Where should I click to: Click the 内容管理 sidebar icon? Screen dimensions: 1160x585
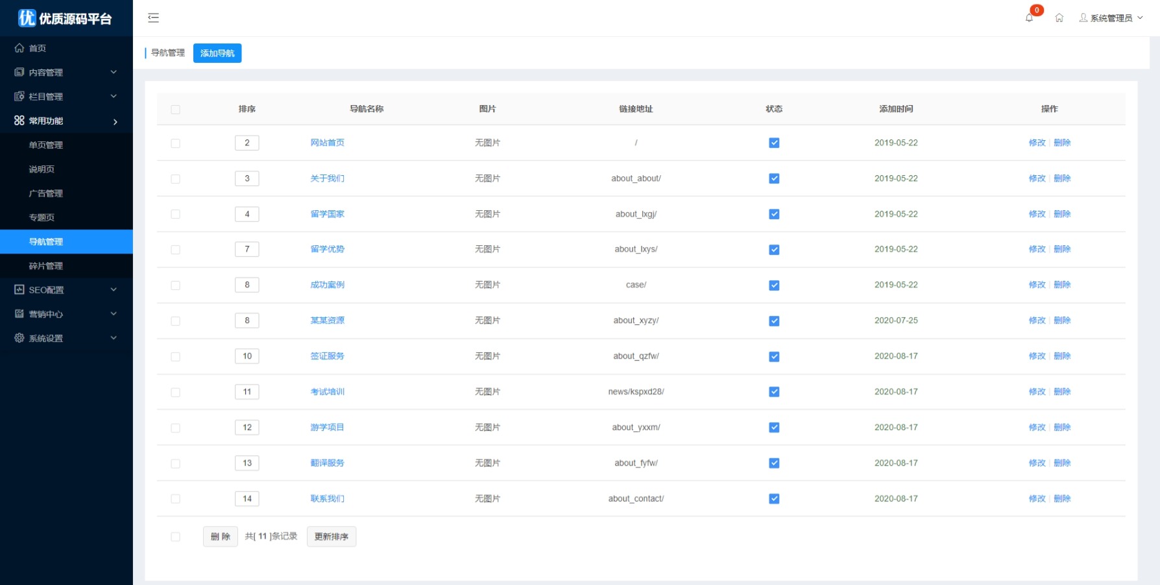coord(19,72)
